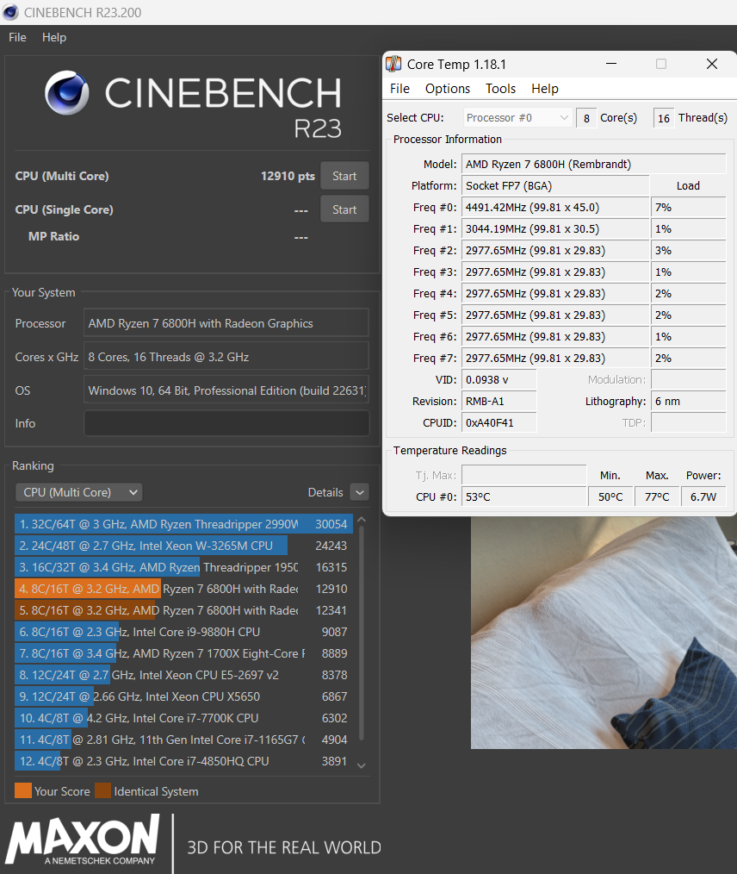Click the 12910 pts multi core score
The height and width of the screenshot is (874, 737).
(288, 176)
